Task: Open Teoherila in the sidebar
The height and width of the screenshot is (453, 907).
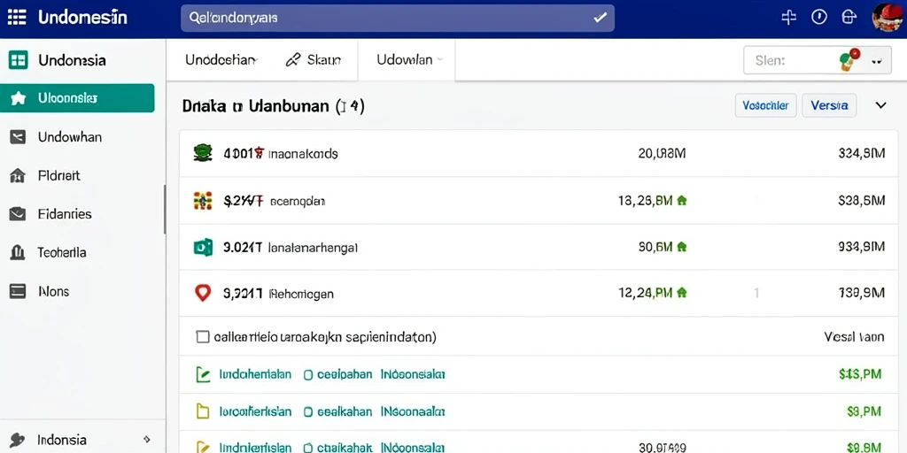Action: coord(62,252)
